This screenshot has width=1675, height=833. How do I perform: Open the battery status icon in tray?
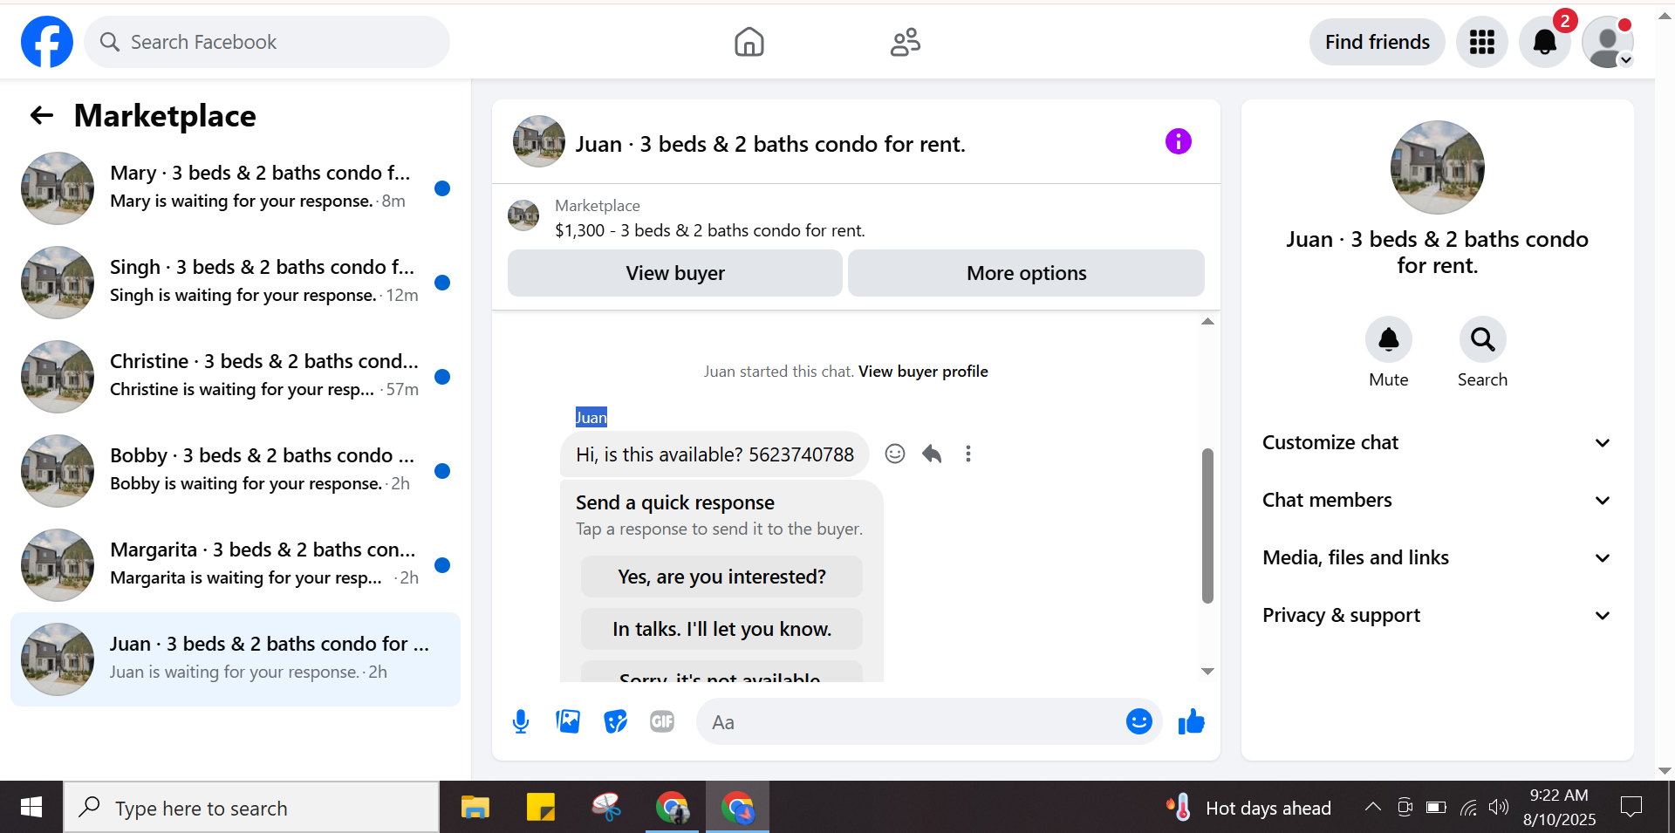coord(1436,808)
